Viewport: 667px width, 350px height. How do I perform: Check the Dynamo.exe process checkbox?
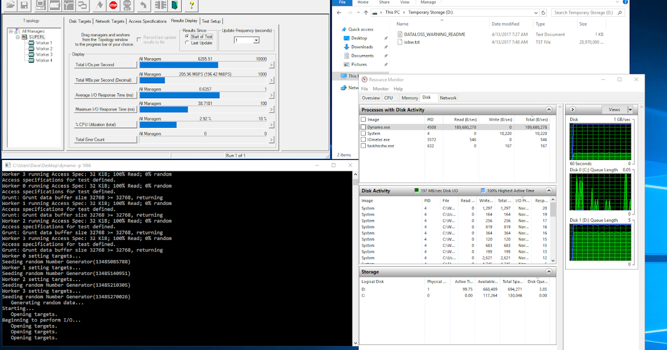click(x=364, y=127)
